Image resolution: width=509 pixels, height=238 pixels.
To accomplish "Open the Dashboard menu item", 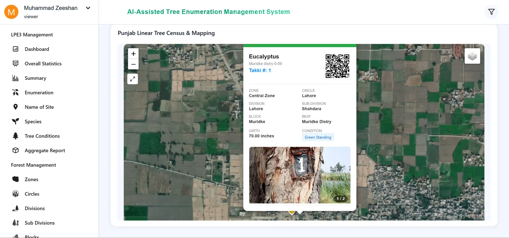I will click(37, 49).
